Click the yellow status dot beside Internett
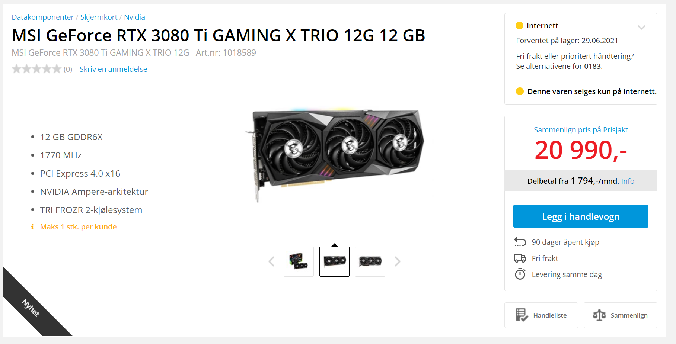This screenshot has width=676, height=344. [519, 25]
